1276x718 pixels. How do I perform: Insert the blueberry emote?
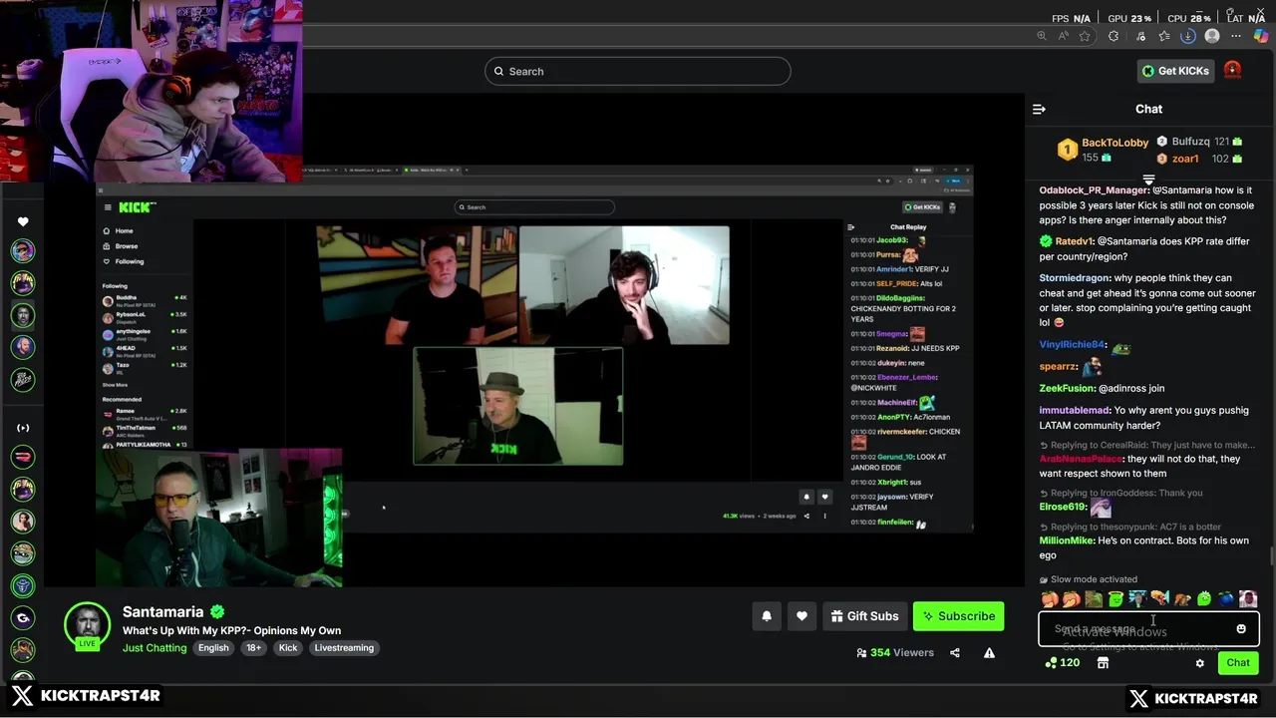pos(1226,599)
